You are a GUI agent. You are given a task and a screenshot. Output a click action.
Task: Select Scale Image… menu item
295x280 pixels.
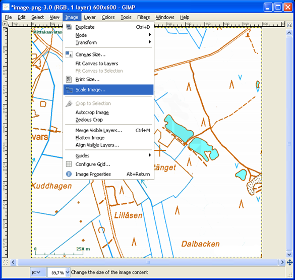click(108, 90)
